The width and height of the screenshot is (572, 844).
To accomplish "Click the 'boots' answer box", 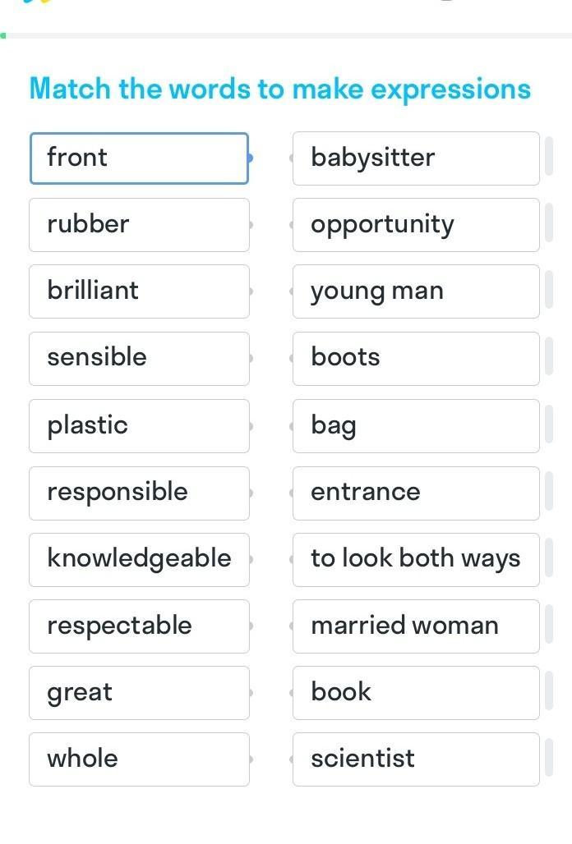I will click(416, 359).
